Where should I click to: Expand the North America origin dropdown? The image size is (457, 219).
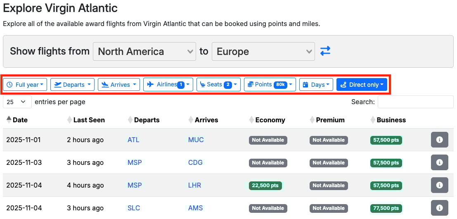tap(144, 52)
